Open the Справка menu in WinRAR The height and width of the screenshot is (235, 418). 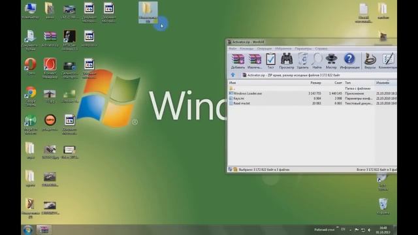[321, 48]
